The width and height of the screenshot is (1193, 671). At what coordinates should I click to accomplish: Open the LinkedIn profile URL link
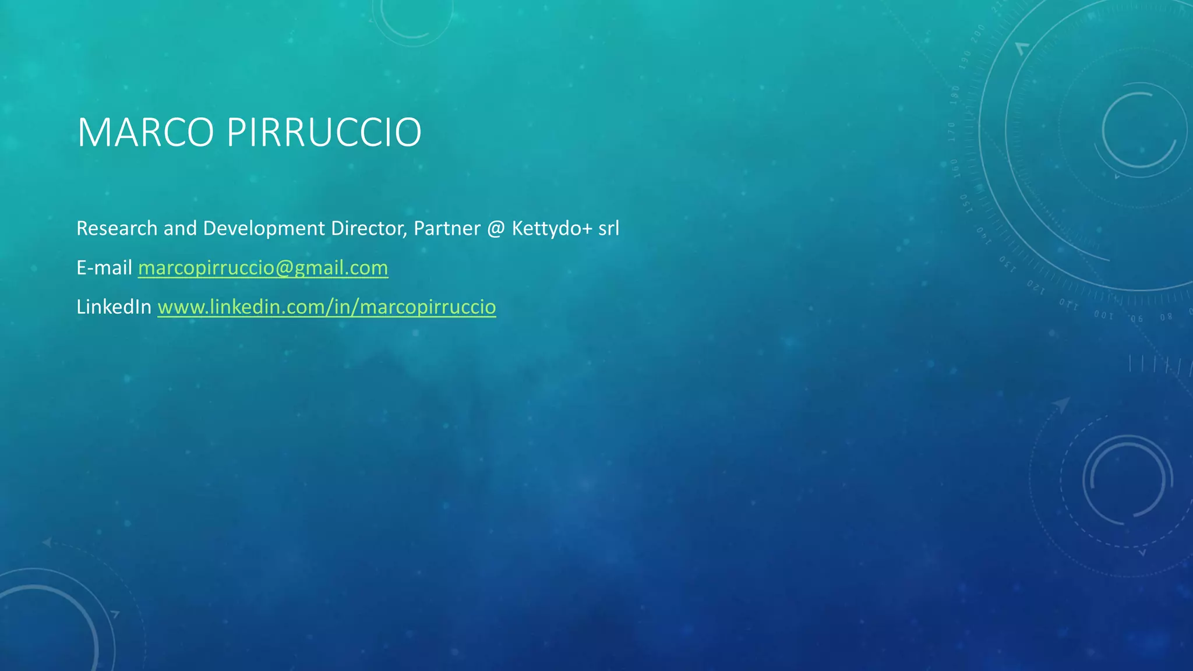[x=326, y=307]
